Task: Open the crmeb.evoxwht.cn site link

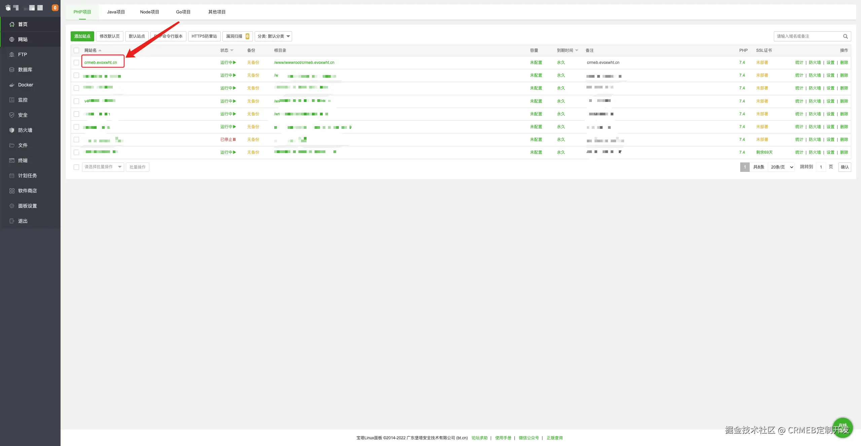Action: 101,63
